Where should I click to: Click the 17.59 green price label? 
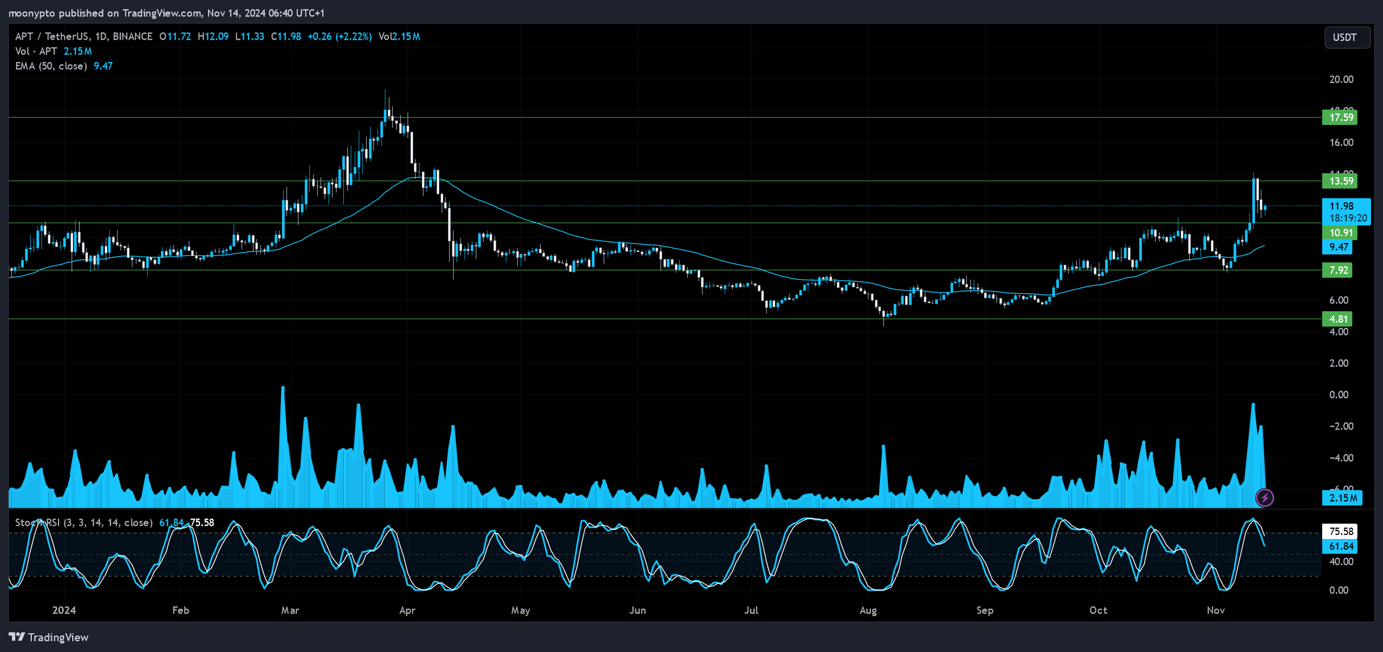(x=1340, y=118)
